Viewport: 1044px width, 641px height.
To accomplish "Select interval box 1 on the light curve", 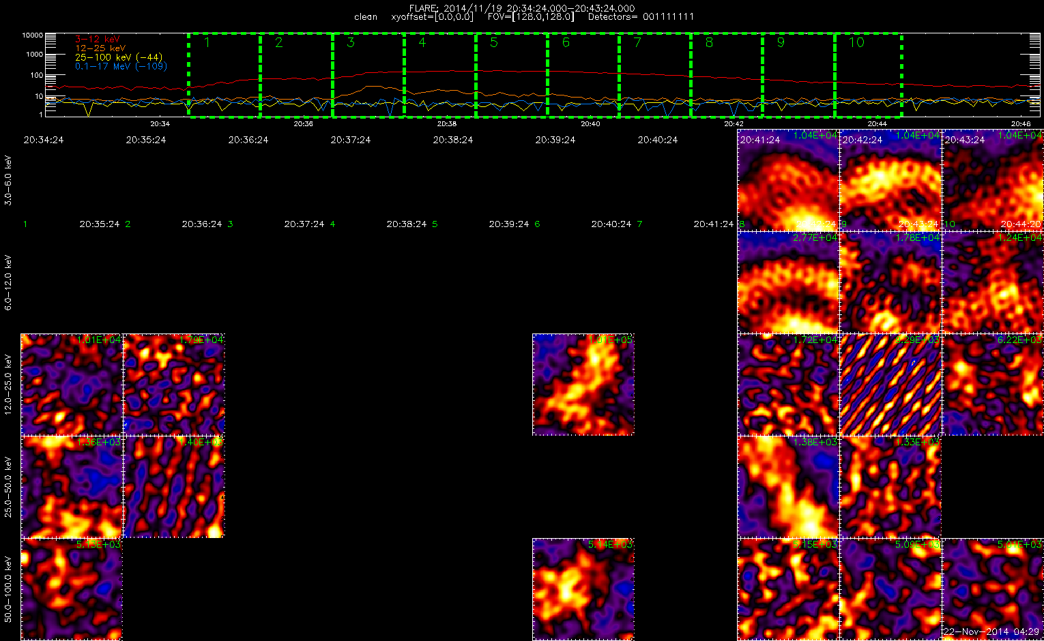I will tap(224, 75).
